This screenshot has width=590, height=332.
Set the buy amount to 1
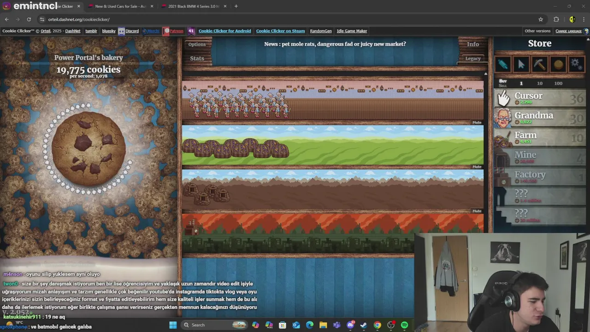tap(521, 83)
